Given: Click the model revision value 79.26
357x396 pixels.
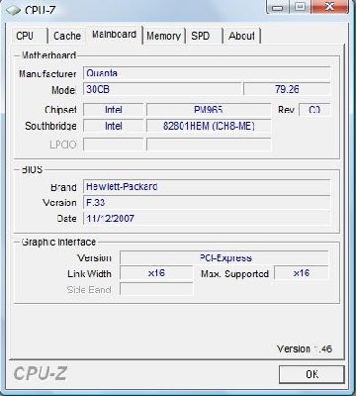Looking at the screenshot, I should (x=287, y=89).
